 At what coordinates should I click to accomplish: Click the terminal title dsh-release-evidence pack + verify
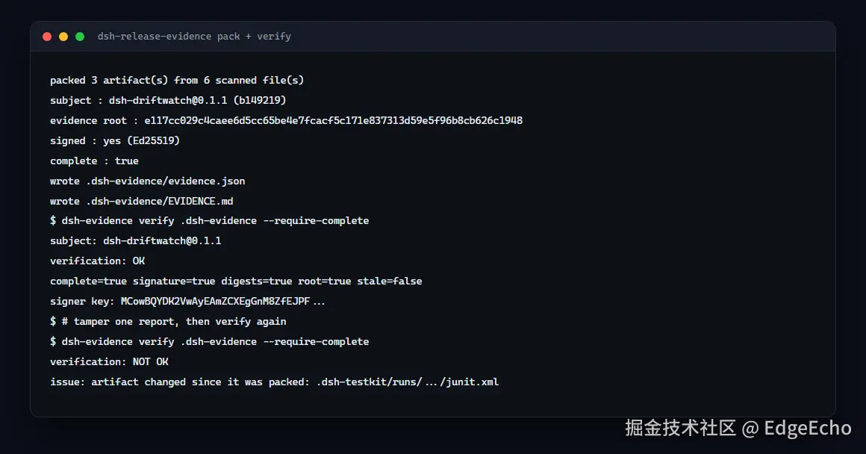tap(194, 37)
